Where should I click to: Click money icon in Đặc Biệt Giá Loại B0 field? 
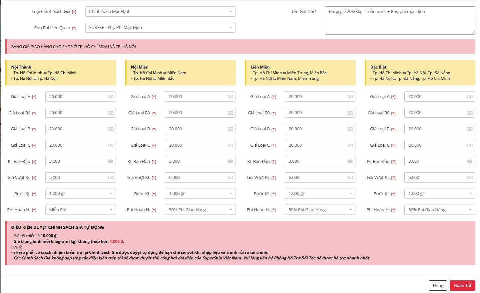pyautogui.click(x=470, y=113)
